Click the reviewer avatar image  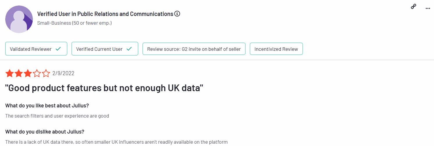(19, 19)
